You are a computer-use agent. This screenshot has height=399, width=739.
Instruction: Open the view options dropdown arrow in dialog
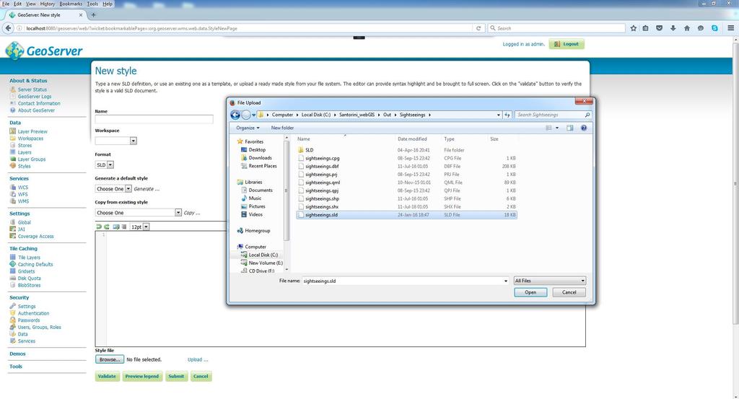point(557,128)
